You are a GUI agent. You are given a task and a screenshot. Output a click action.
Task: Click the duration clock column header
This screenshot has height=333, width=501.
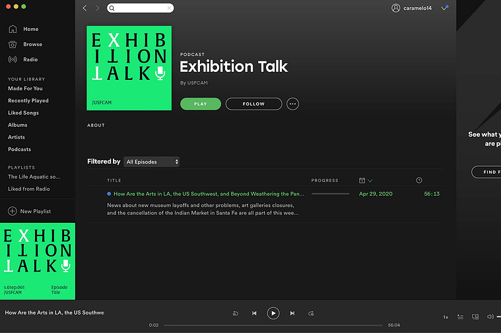(419, 181)
